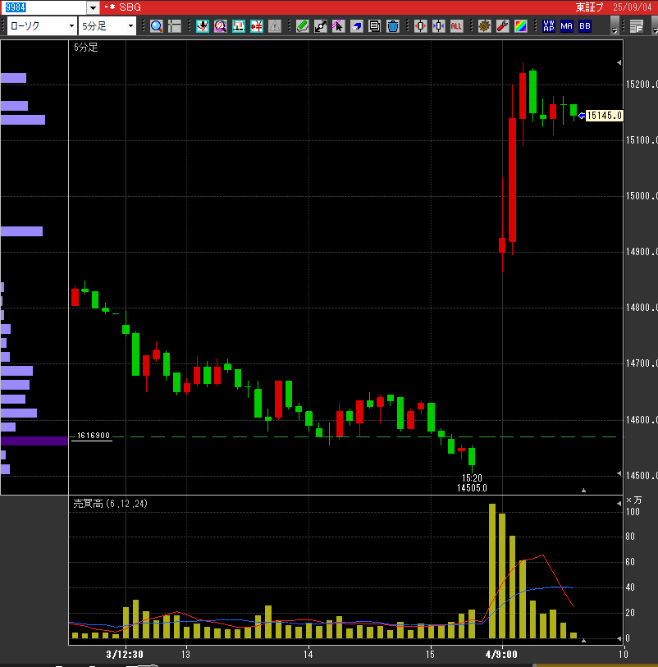Toggle the crosshair cursor icon
This screenshot has width=658, height=667.
(175, 26)
